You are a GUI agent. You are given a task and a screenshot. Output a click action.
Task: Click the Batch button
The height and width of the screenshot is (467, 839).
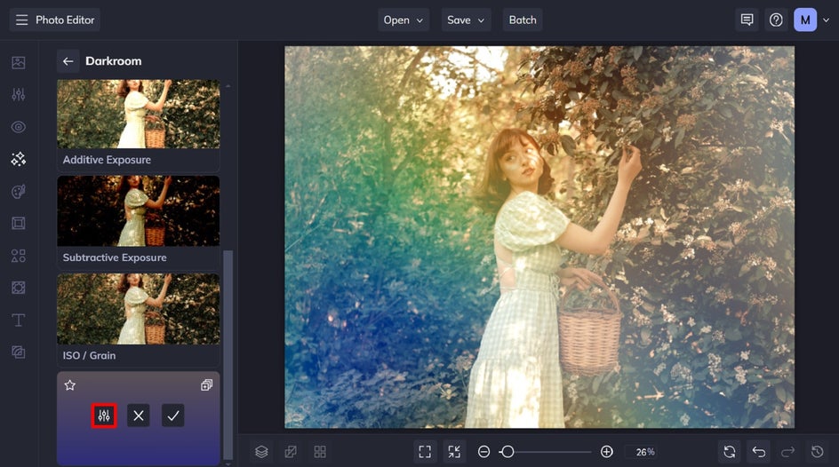tap(523, 20)
